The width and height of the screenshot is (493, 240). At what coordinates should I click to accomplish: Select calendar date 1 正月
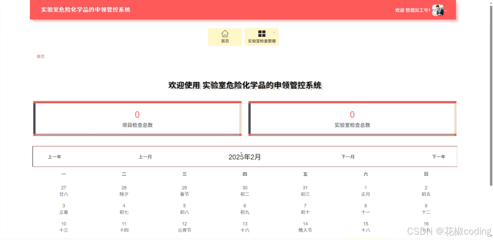[x=366, y=191]
